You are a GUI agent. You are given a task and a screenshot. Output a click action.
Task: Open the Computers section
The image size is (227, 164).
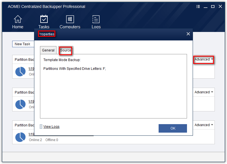pyautogui.click(x=70, y=22)
